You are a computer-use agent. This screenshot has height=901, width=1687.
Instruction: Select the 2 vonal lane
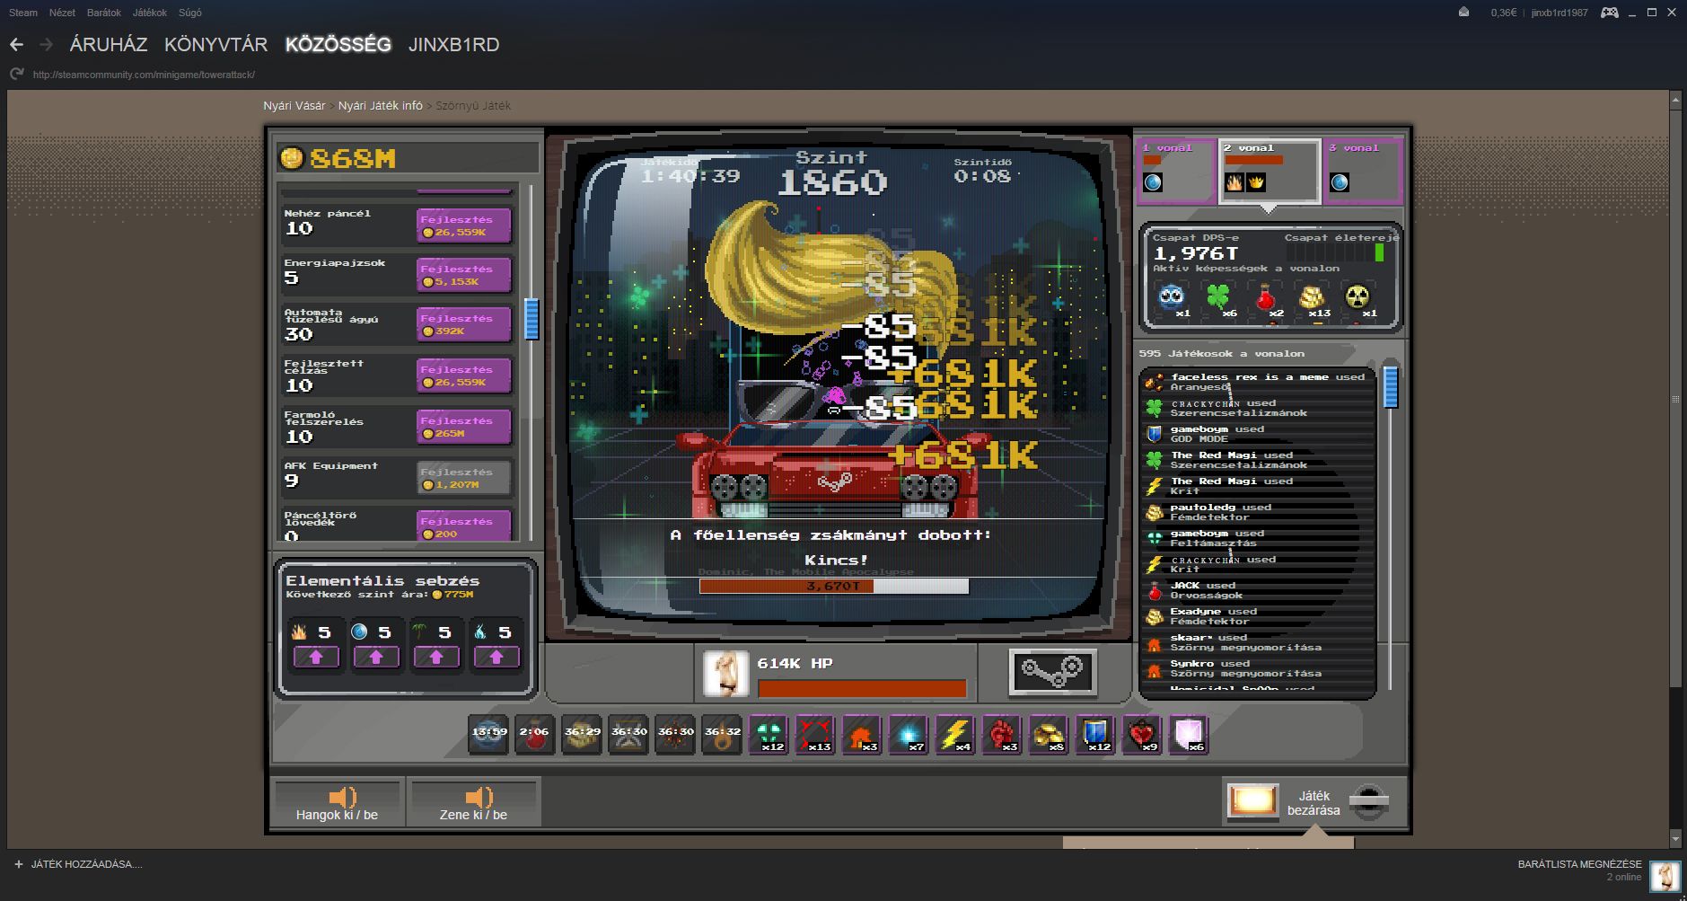tap(1270, 171)
